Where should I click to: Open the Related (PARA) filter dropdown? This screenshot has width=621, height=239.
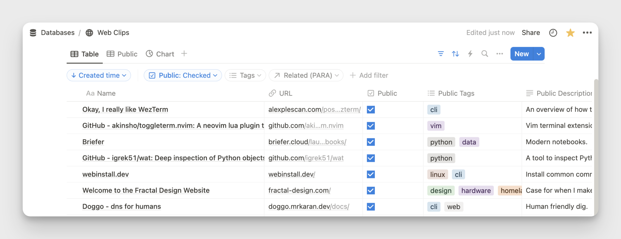click(306, 75)
